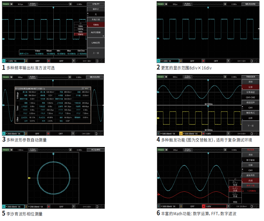Click the 2.182mHz Std Dev measurement value
This screenshot has height=221, width=264.
(82, 54)
